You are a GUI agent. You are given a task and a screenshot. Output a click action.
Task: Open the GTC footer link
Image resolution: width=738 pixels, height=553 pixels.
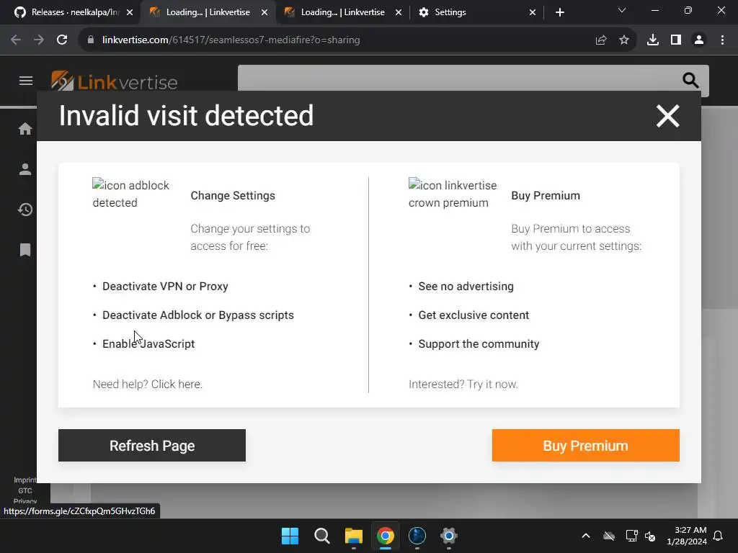[25, 490]
